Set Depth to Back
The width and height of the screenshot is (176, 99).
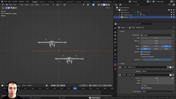point(166,46)
